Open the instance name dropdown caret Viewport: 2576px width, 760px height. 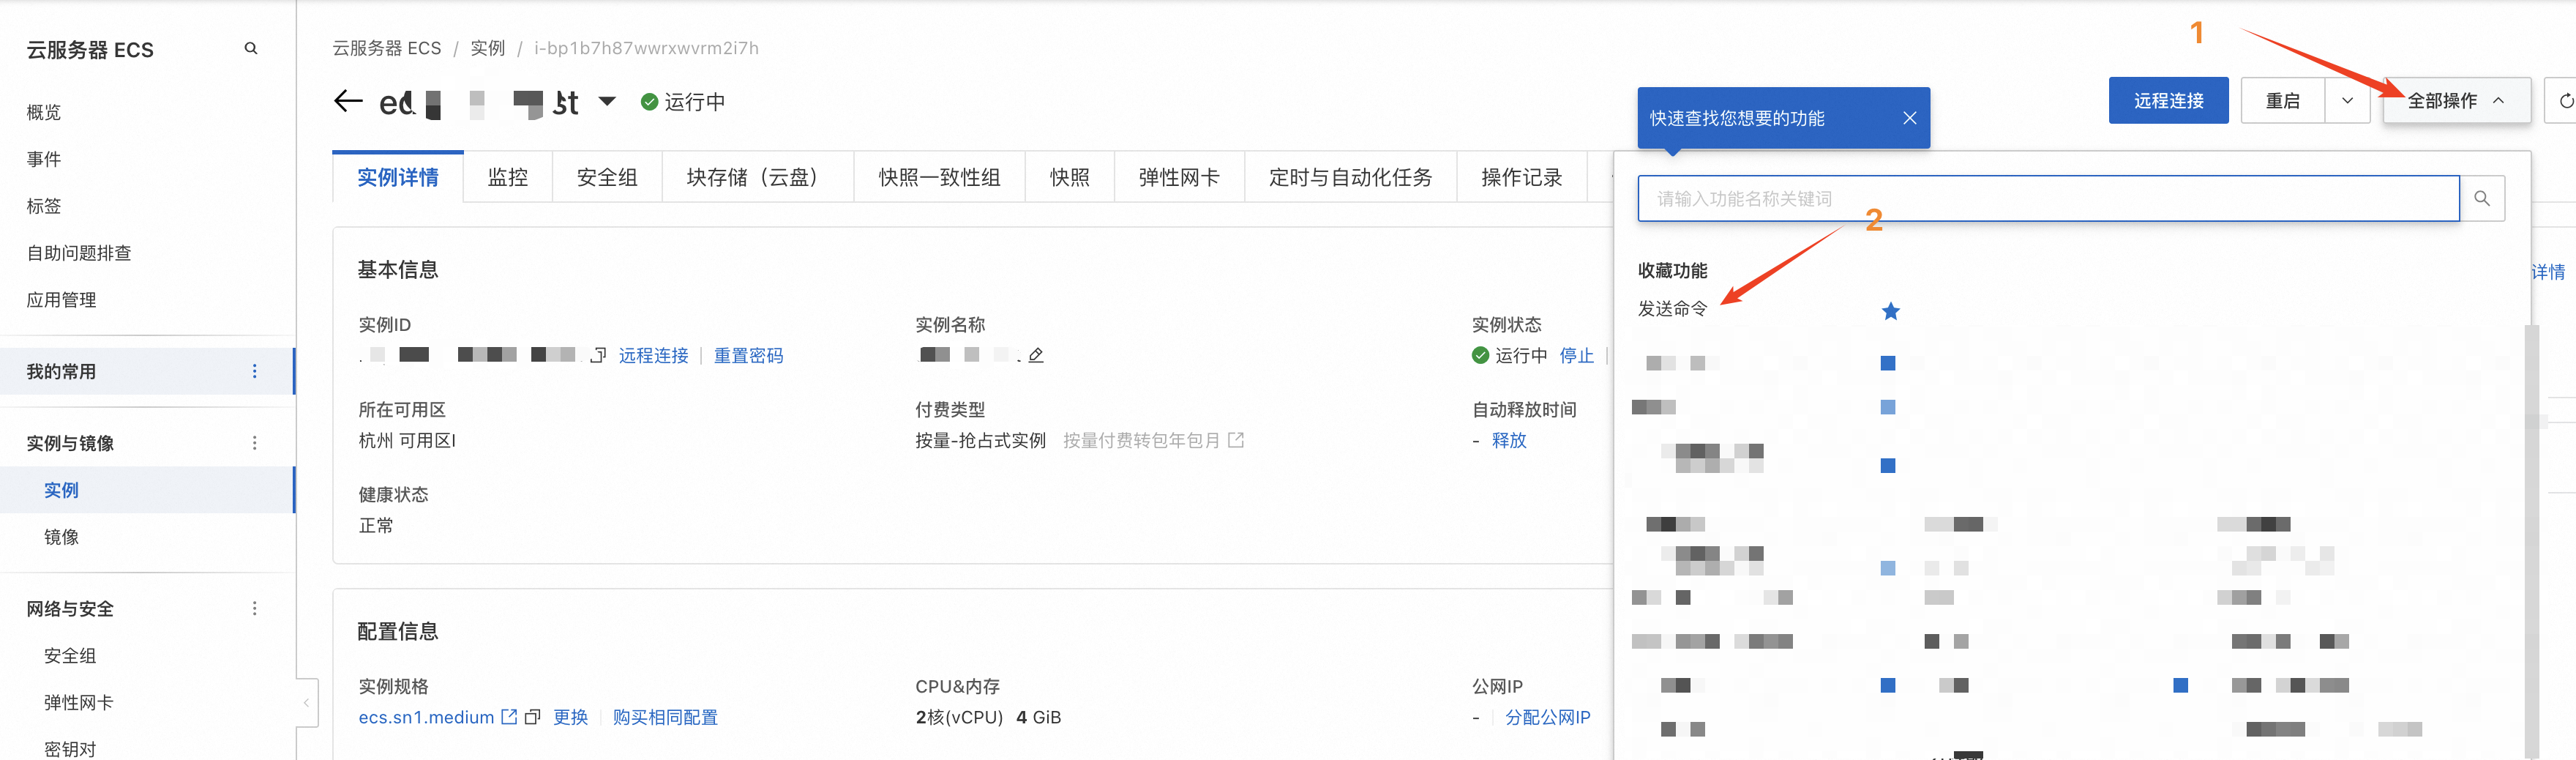pyautogui.click(x=607, y=101)
